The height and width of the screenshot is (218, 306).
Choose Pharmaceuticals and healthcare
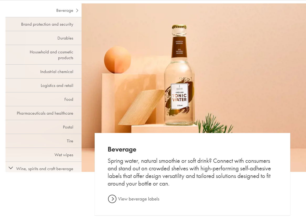pos(44,113)
